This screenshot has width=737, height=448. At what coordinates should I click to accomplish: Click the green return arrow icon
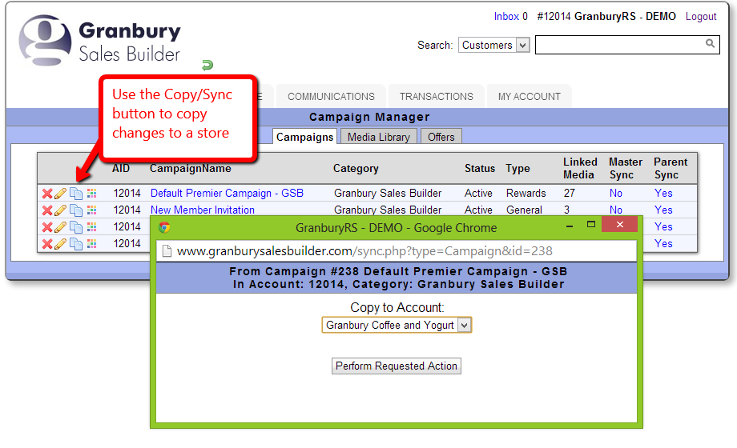tap(207, 65)
